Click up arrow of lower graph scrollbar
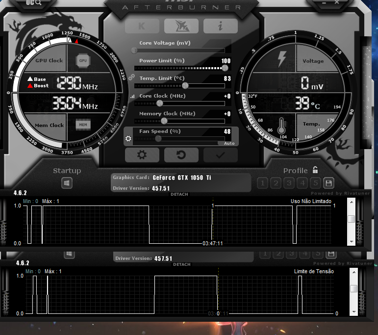This screenshot has width=378, height=335. coord(353,272)
